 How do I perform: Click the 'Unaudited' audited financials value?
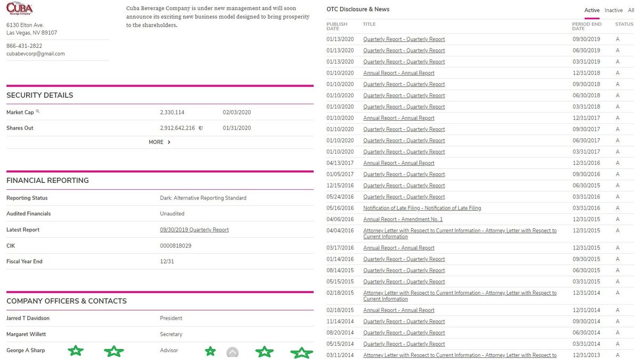173,214
